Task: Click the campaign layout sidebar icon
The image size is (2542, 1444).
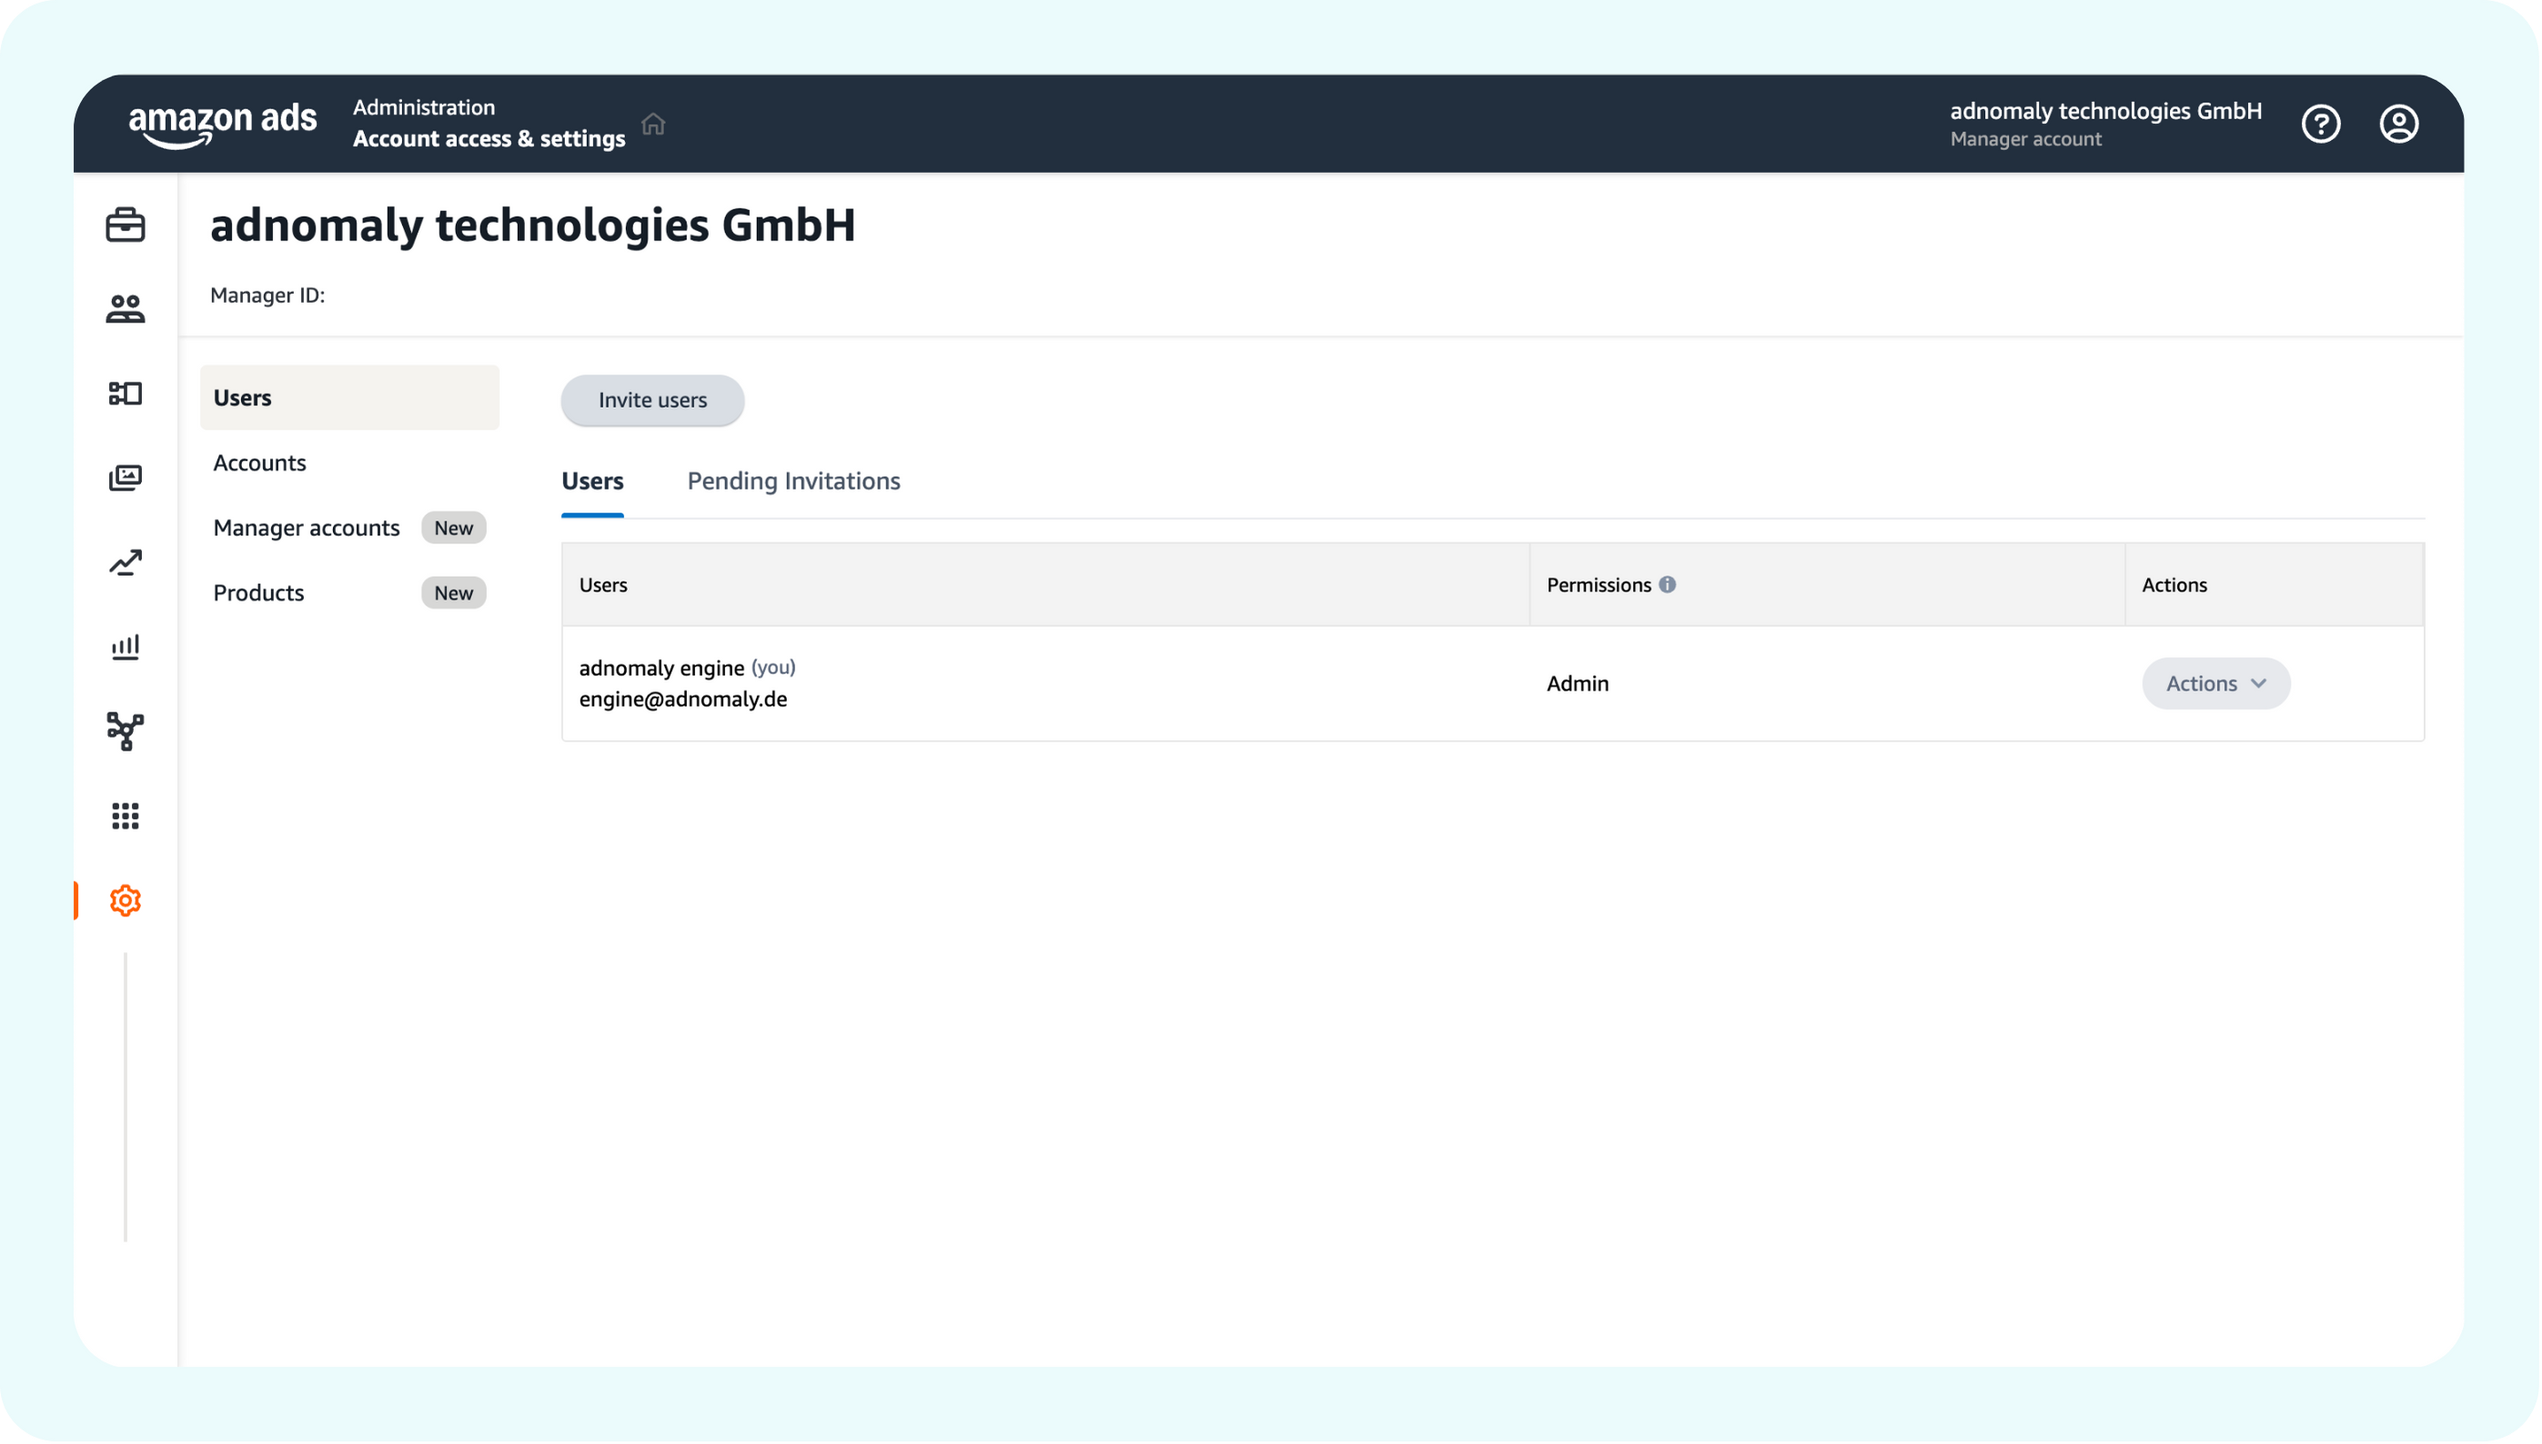Action: click(x=125, y=394)
